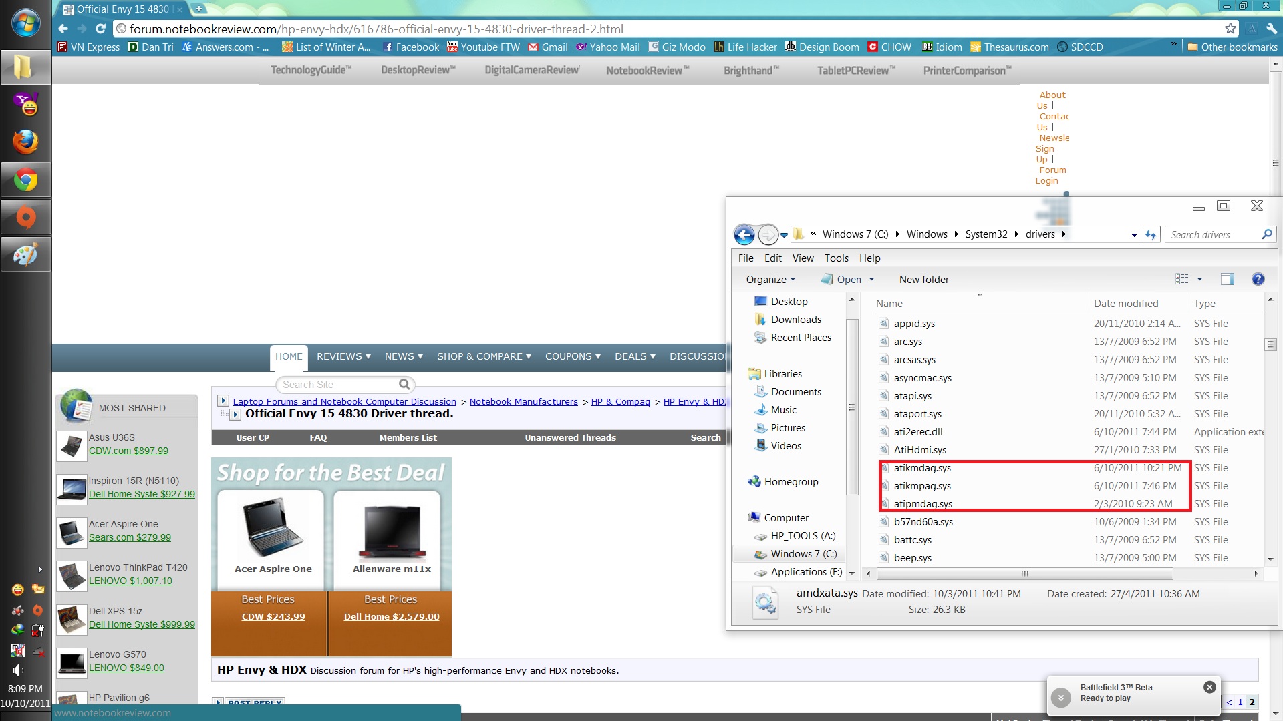Reload the page in Chrome
This screenshot has height=721, width=1283.
click(x=100, y=29)
